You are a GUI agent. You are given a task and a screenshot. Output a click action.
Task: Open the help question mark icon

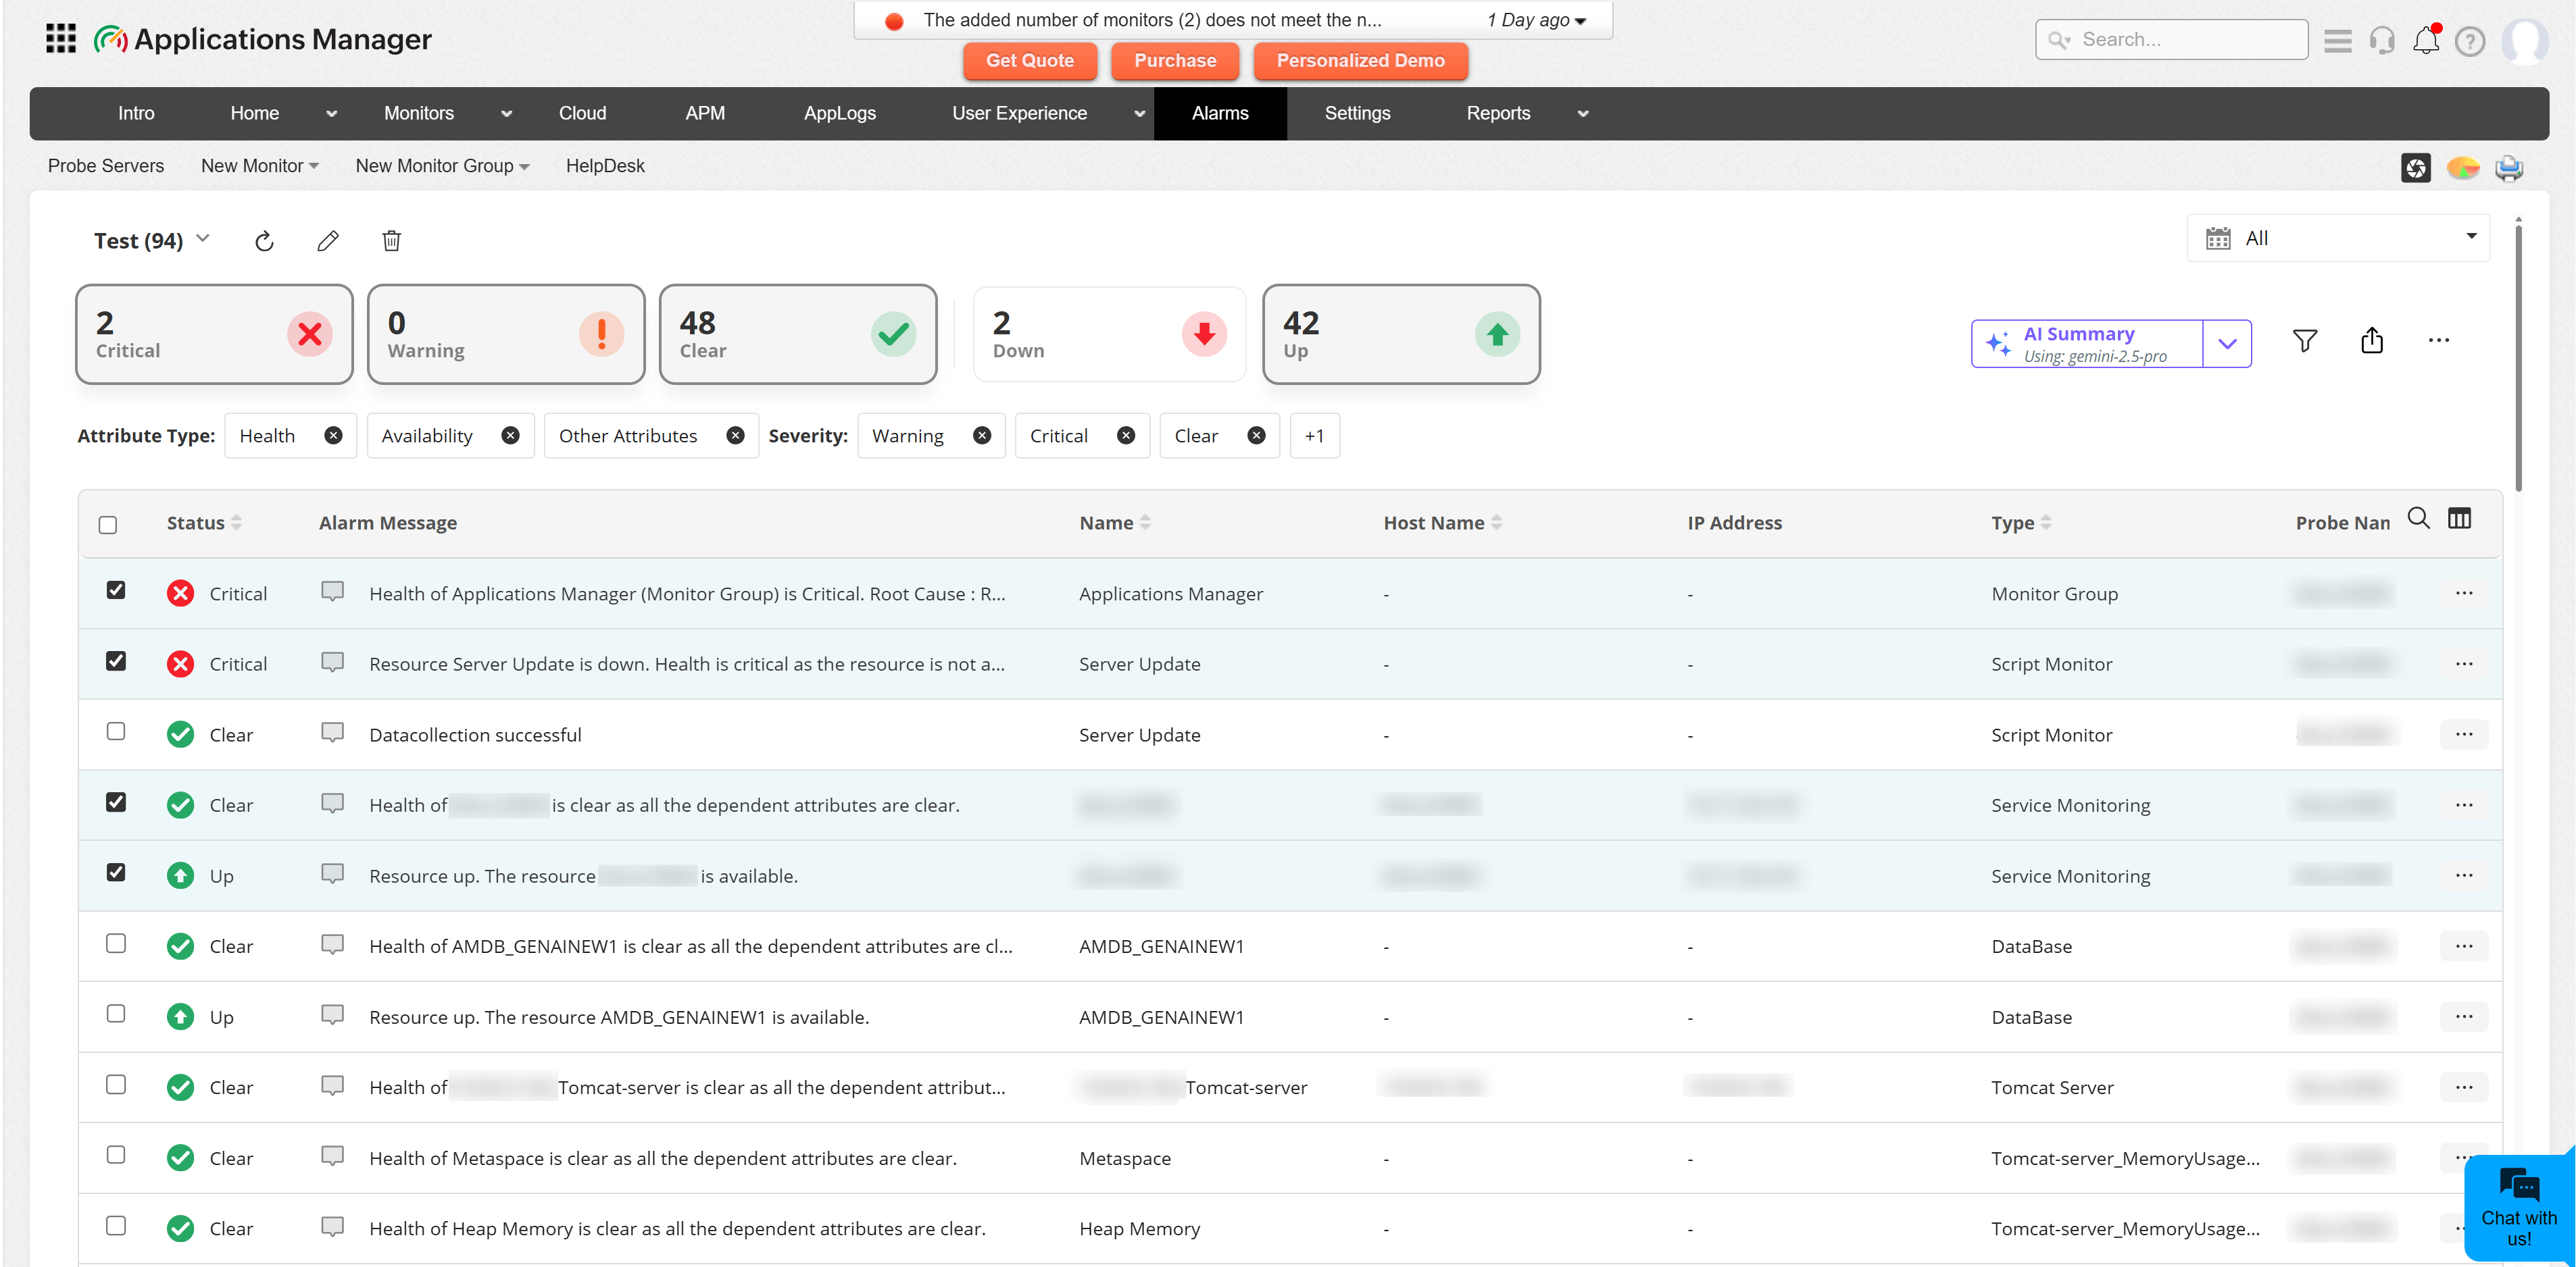2470,41
